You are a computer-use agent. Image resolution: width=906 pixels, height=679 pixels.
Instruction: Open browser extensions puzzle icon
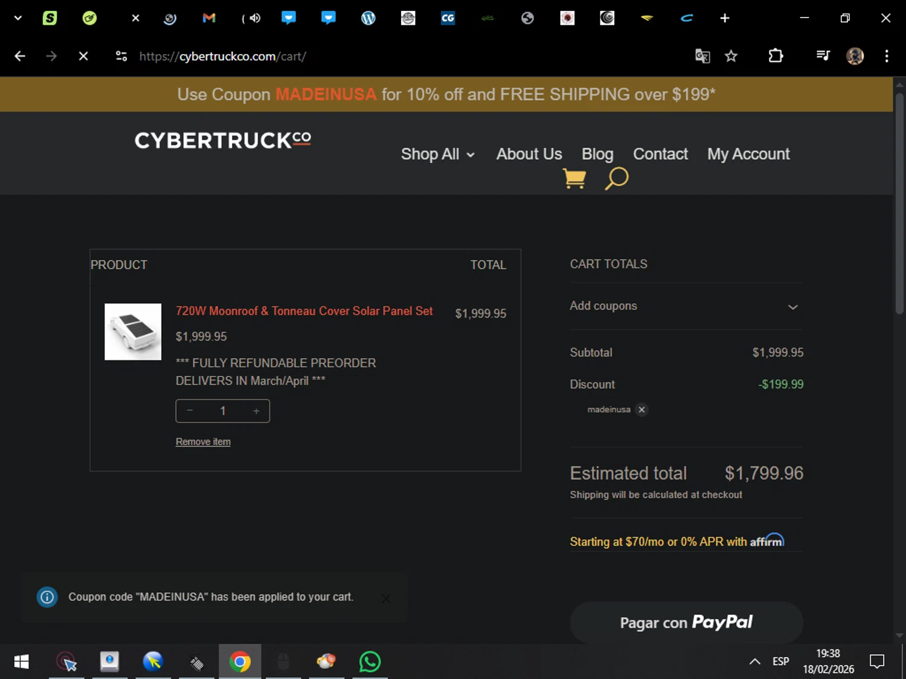pos(776,56)
